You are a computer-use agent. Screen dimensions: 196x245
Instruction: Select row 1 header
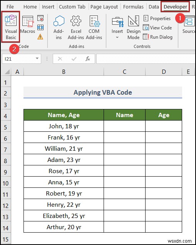pyautogui.click(x=6, y=82)
